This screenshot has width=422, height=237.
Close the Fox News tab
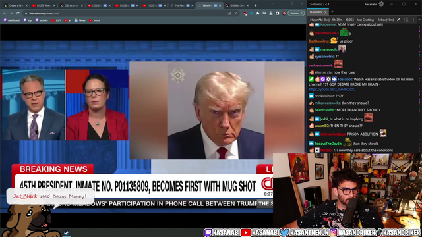point(193,5)
